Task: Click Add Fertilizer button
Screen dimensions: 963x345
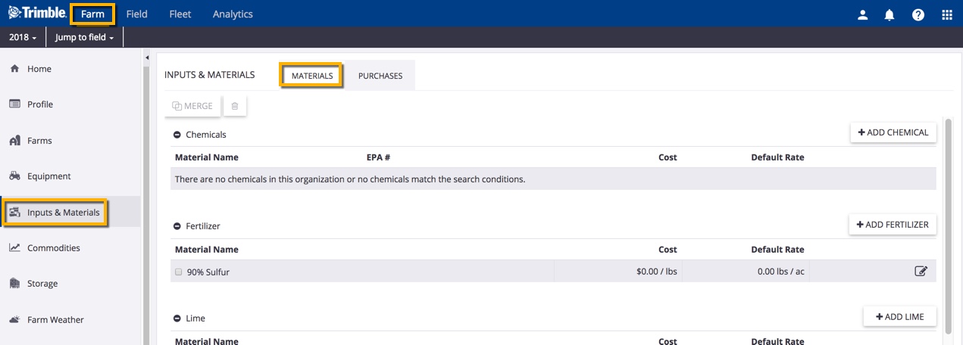Action: tap(893, 224)
